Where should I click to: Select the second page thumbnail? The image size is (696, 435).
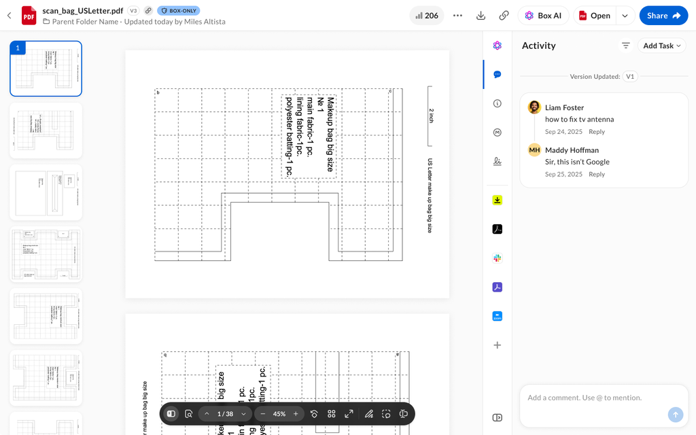tap(46, 130)
